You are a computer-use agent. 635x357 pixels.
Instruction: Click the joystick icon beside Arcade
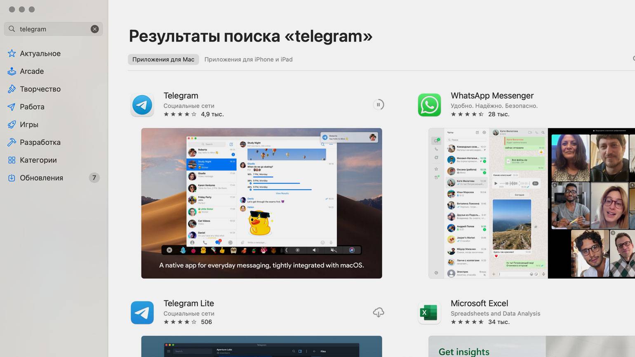pyautogui.click(x=12, y=71)
